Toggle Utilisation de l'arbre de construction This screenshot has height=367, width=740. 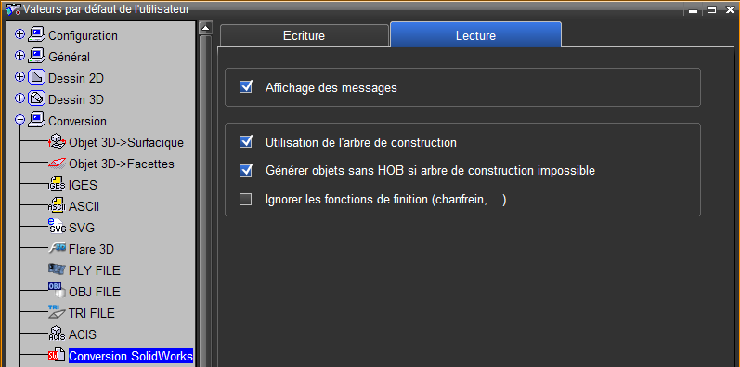click(x=246, y=142)
